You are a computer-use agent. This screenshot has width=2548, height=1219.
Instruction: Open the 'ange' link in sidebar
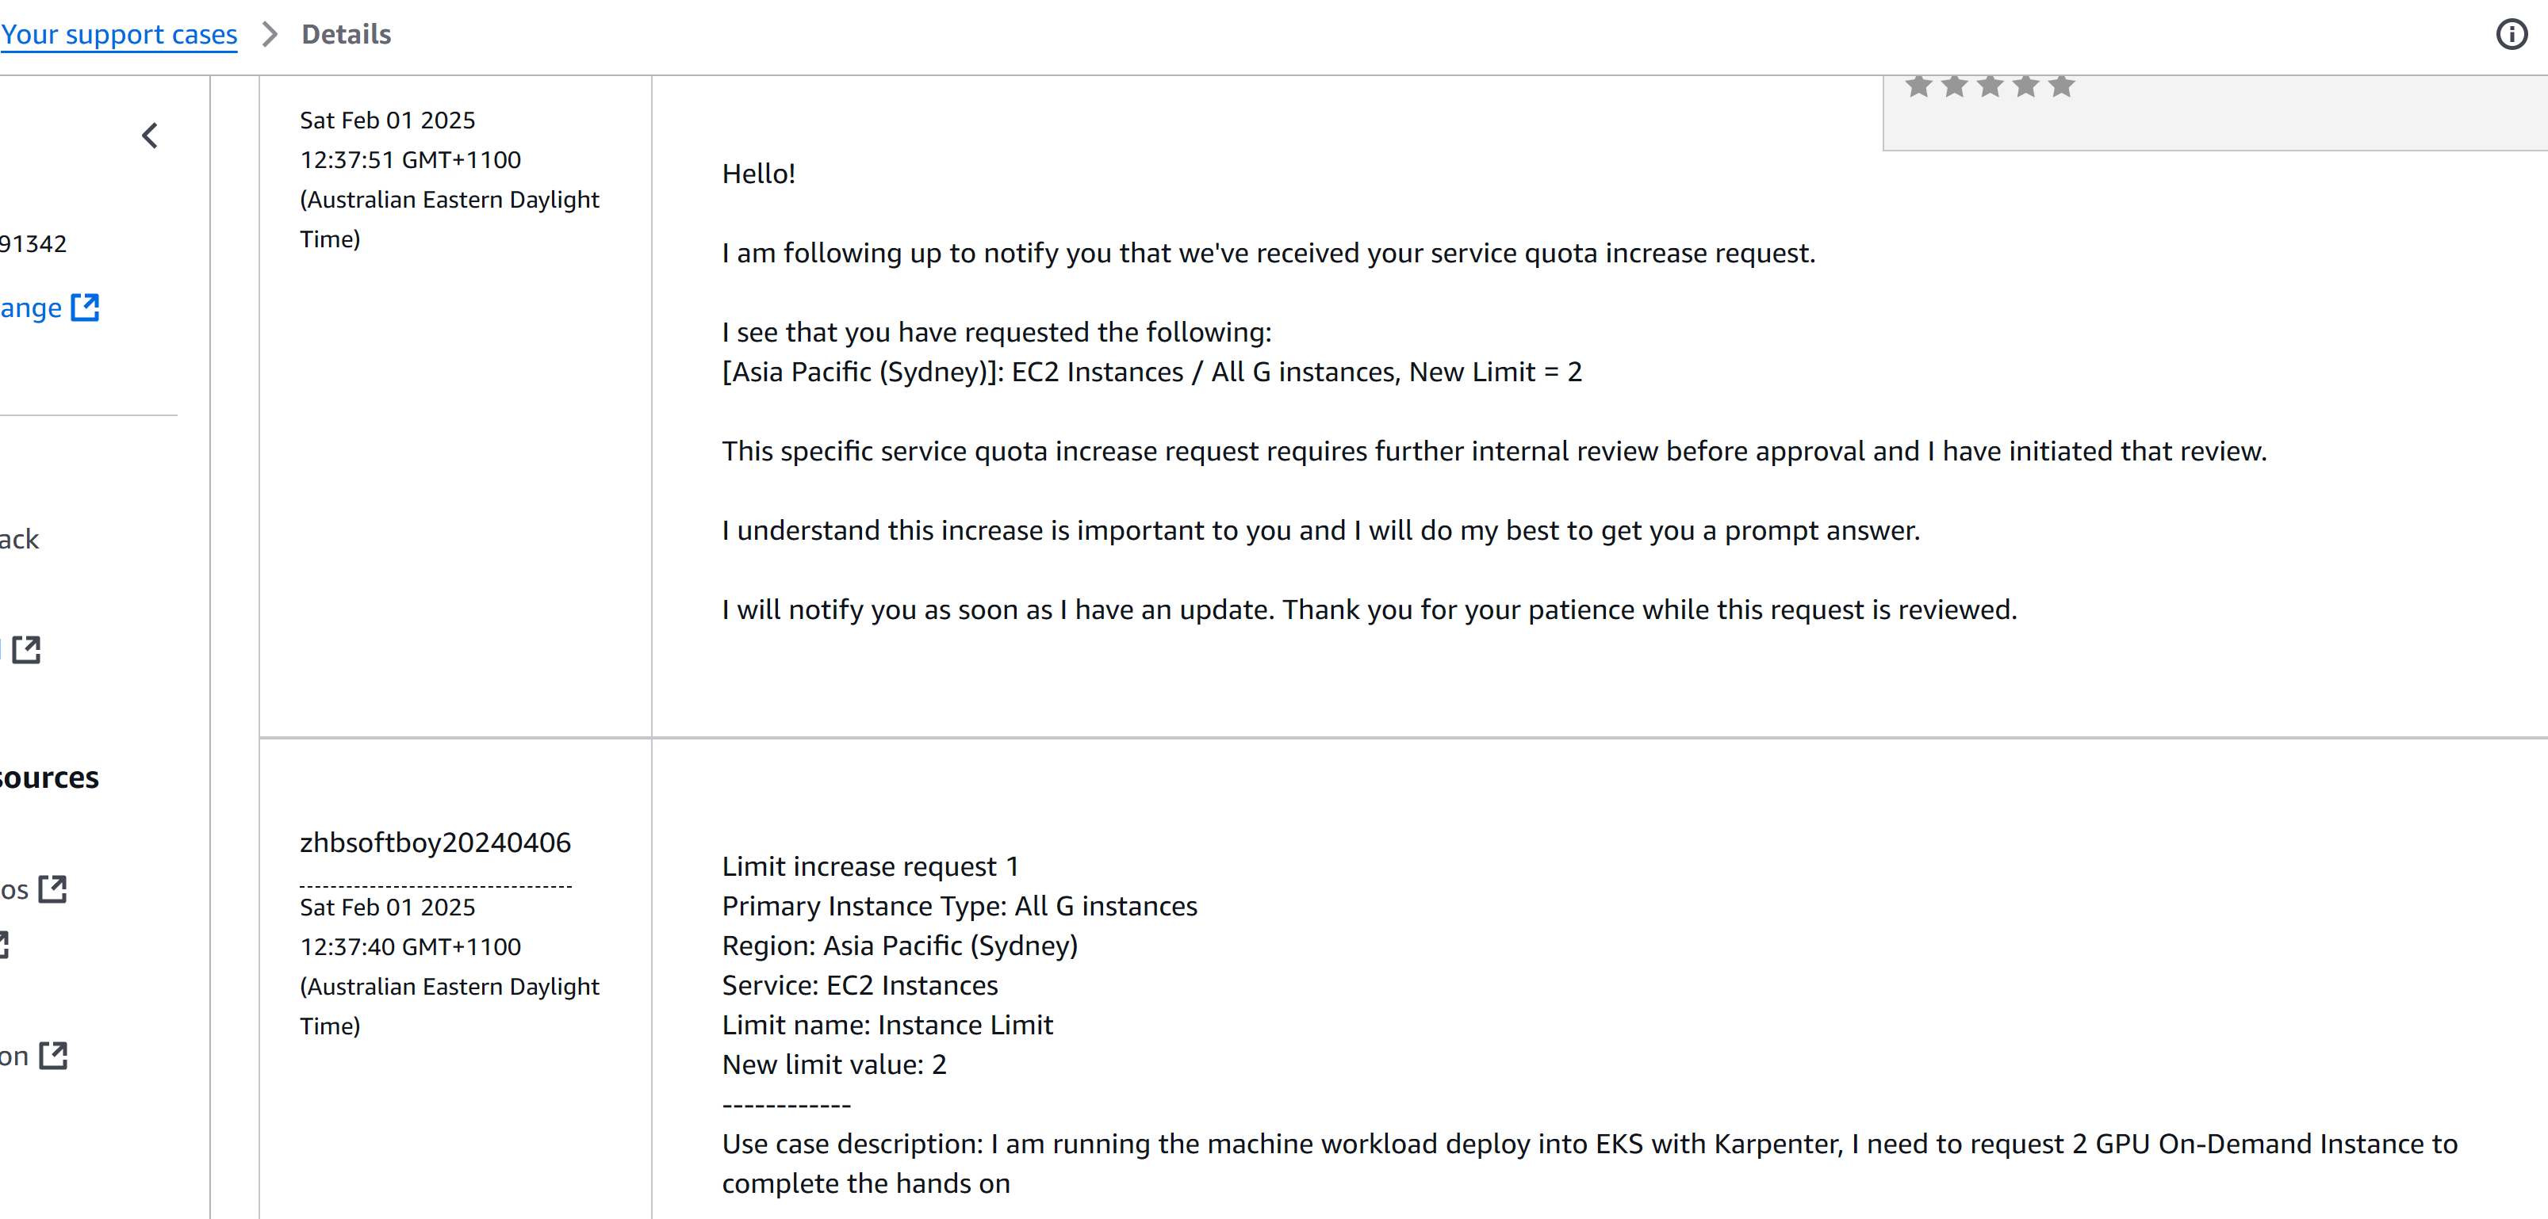[31, 308]
